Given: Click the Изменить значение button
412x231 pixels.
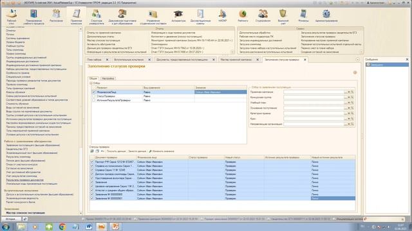Looking at the screenshot, I should [162, 151].
